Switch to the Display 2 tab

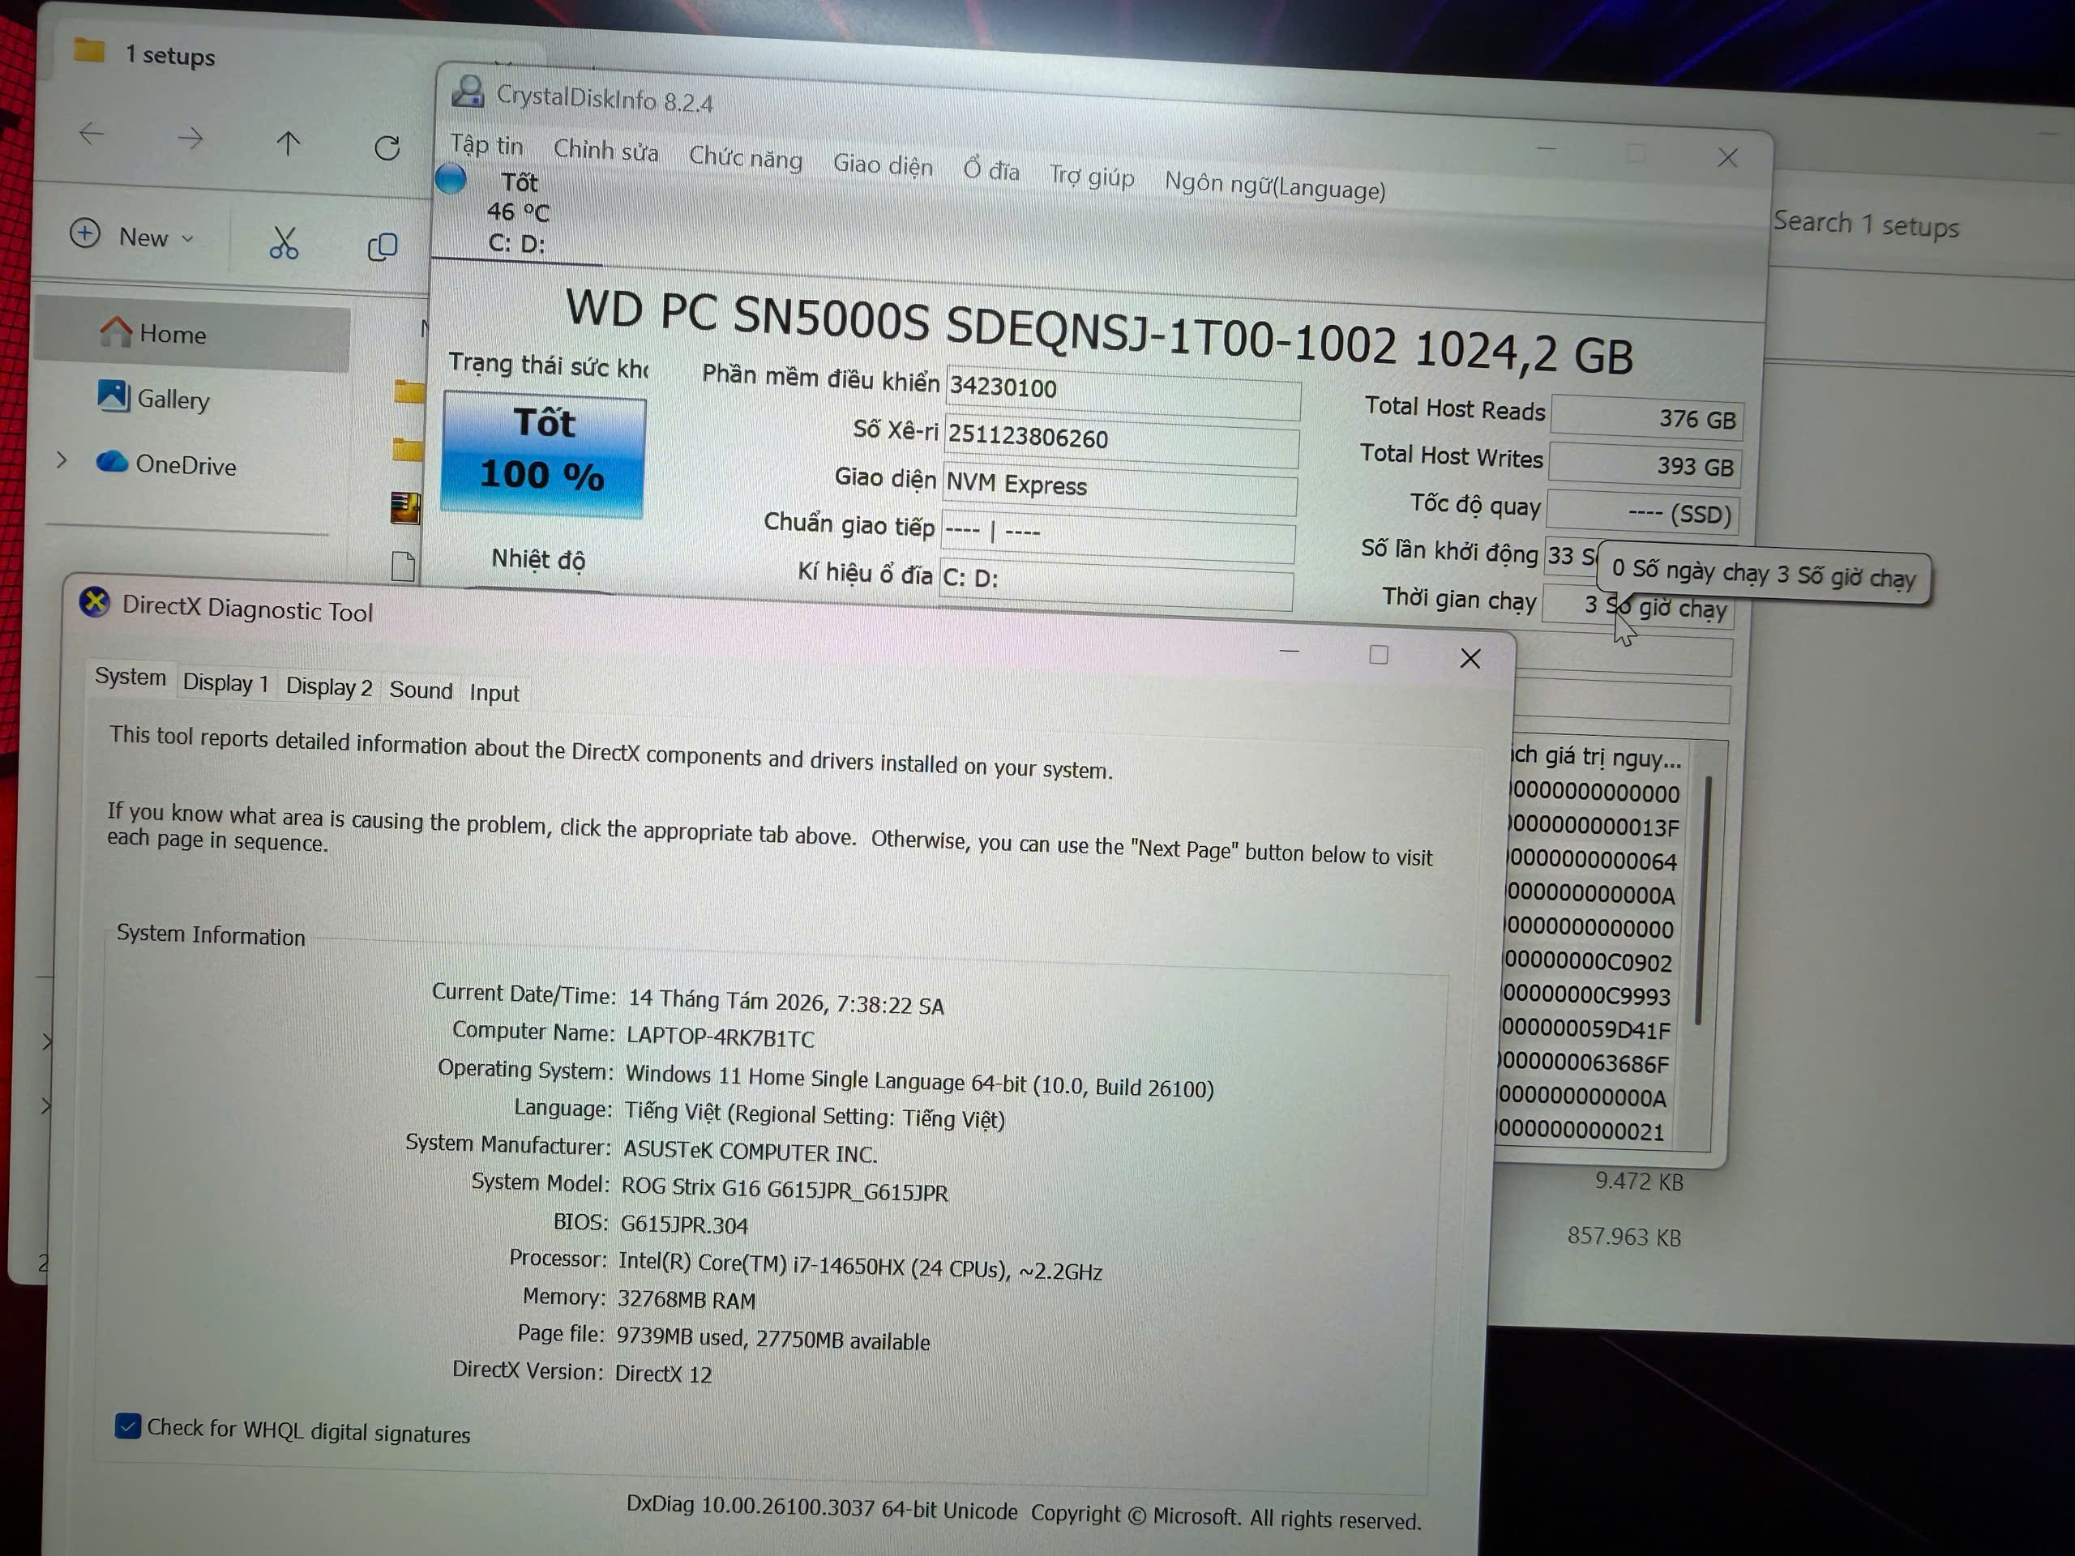pyautogui.click(x=329, y=687)
